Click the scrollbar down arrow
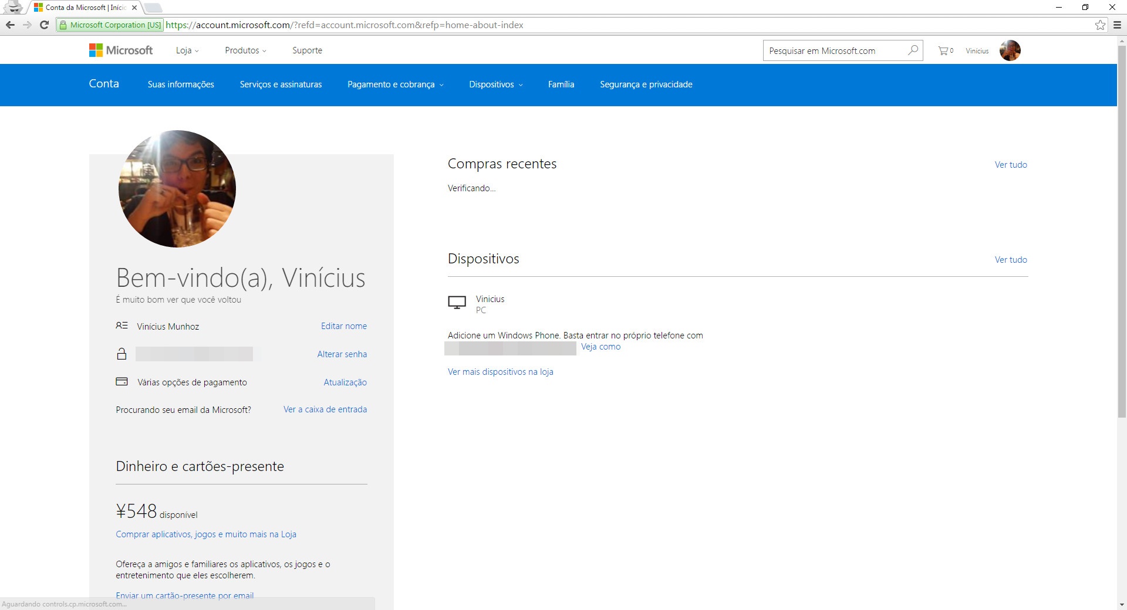 (x=1122, y=605)
